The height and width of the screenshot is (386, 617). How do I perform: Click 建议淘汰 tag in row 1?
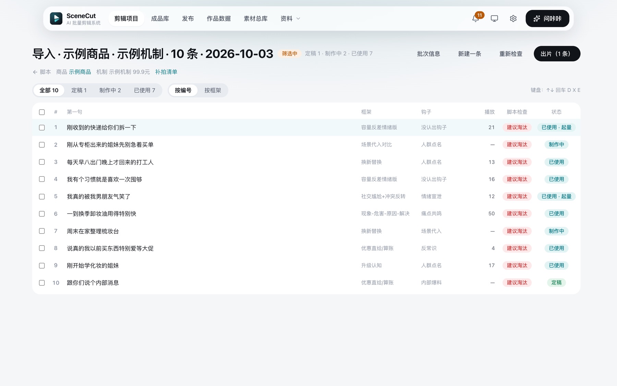click(x=517, y=127)
